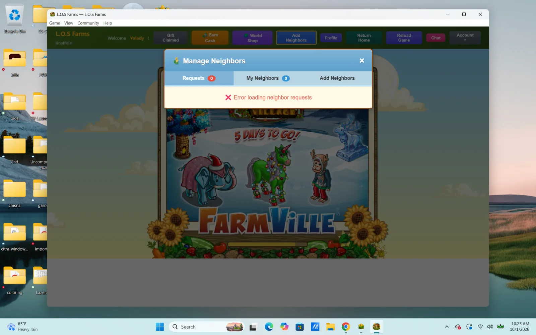This screenshot has height=335, width=536.
Task: Click the Reload Game button
Action: click(404, 38)
